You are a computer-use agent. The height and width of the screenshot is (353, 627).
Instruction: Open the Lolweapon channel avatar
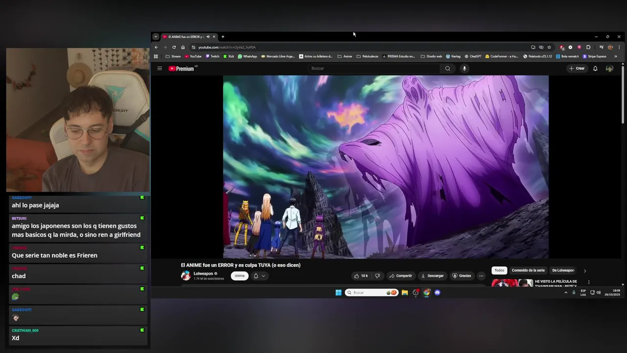[x=186, y=276]
